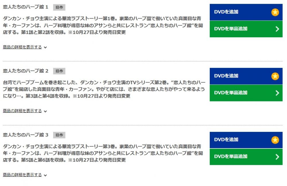Expand 商品の詳細を表示する for volume 1
287x186 pixels.
pyautogui.click(x=22, y=47)
